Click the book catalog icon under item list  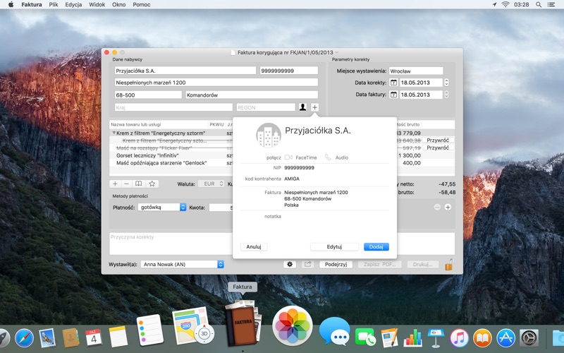(x=138, y=184)
